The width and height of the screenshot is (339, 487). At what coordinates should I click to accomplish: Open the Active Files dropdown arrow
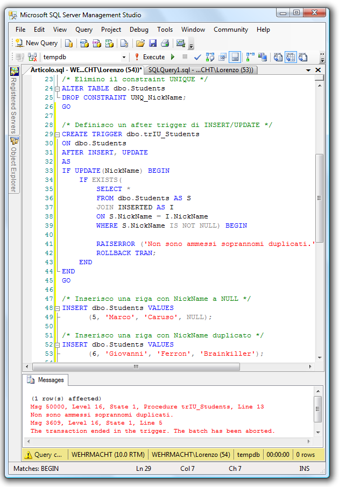coord(308,70)
